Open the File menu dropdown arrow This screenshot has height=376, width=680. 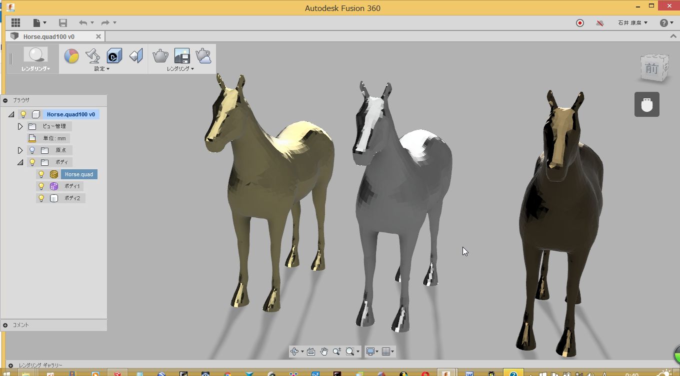44,22
